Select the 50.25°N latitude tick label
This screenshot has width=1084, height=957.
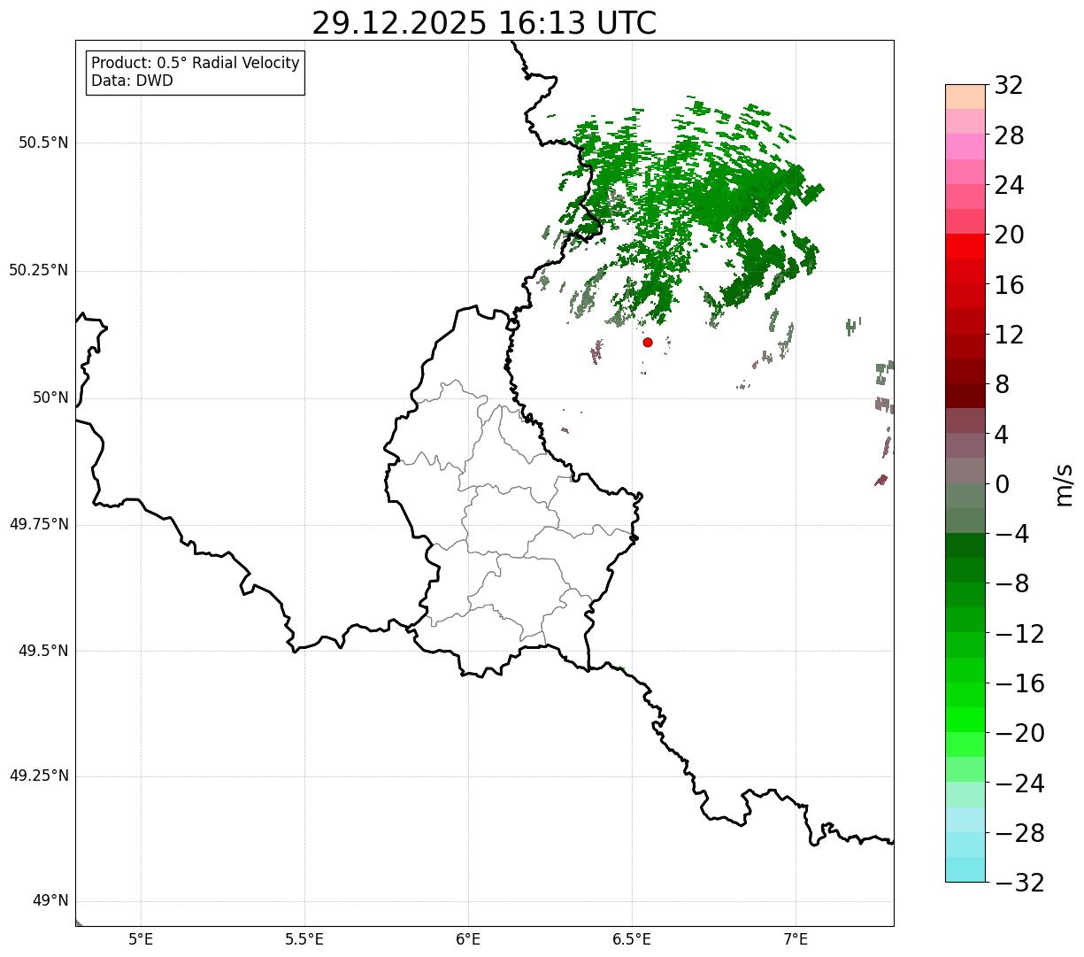pos(39,270)
